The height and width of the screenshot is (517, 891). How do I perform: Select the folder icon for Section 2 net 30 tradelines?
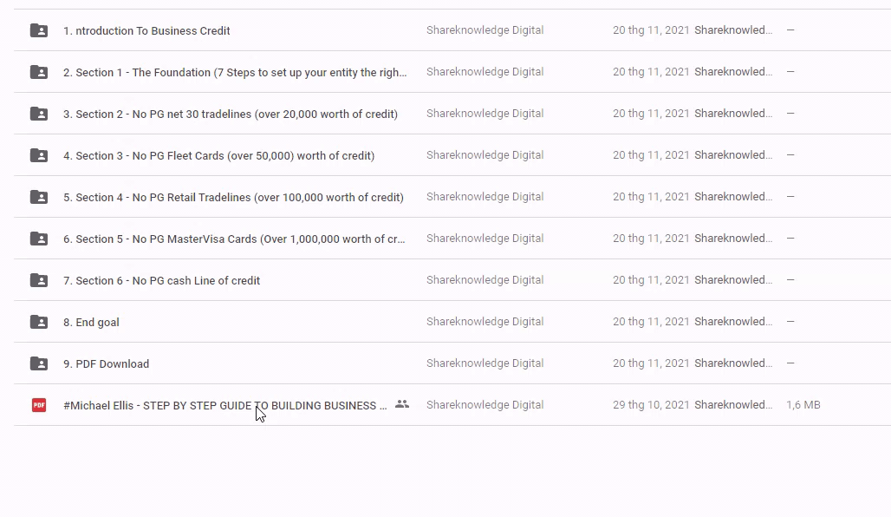tap(39, 114)
